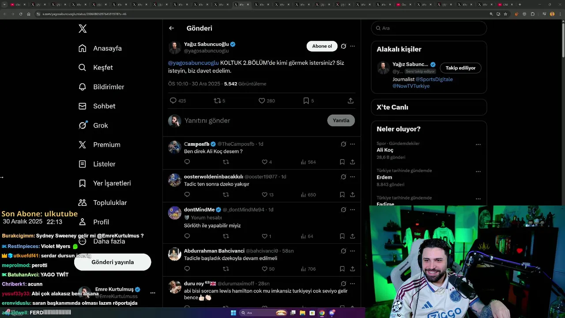Open more options on Yağız's main post
This screenshot has width=565, height=318.
pyautogui.click(x=352, y=46)
